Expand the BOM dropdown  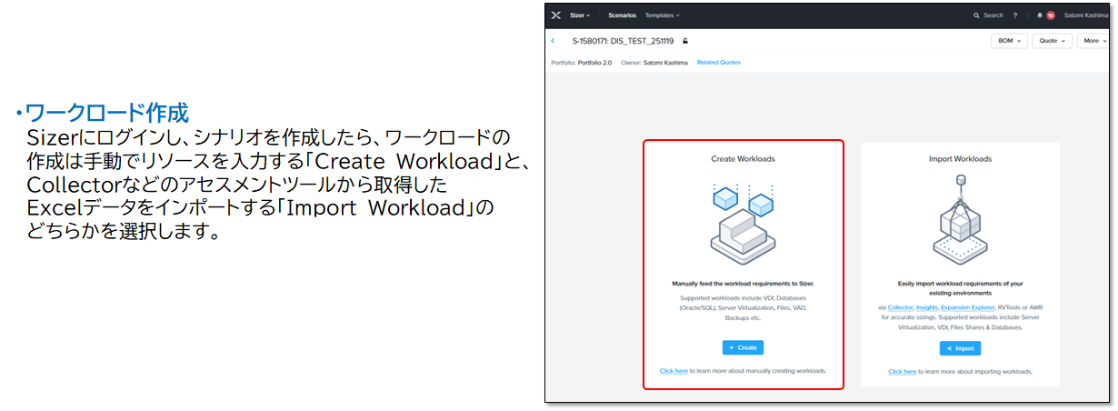pos(1009,41)
